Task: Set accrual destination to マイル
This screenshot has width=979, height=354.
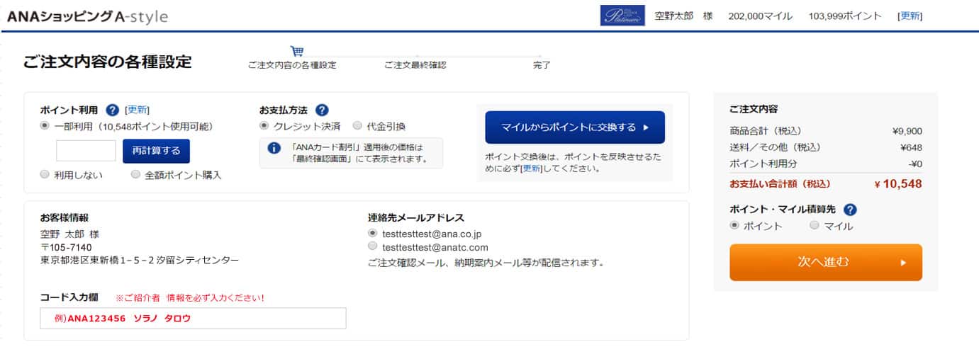Action: click(x=814, y=226)
